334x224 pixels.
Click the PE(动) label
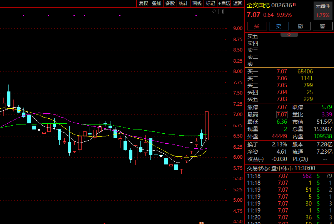[x=300, y=159]
